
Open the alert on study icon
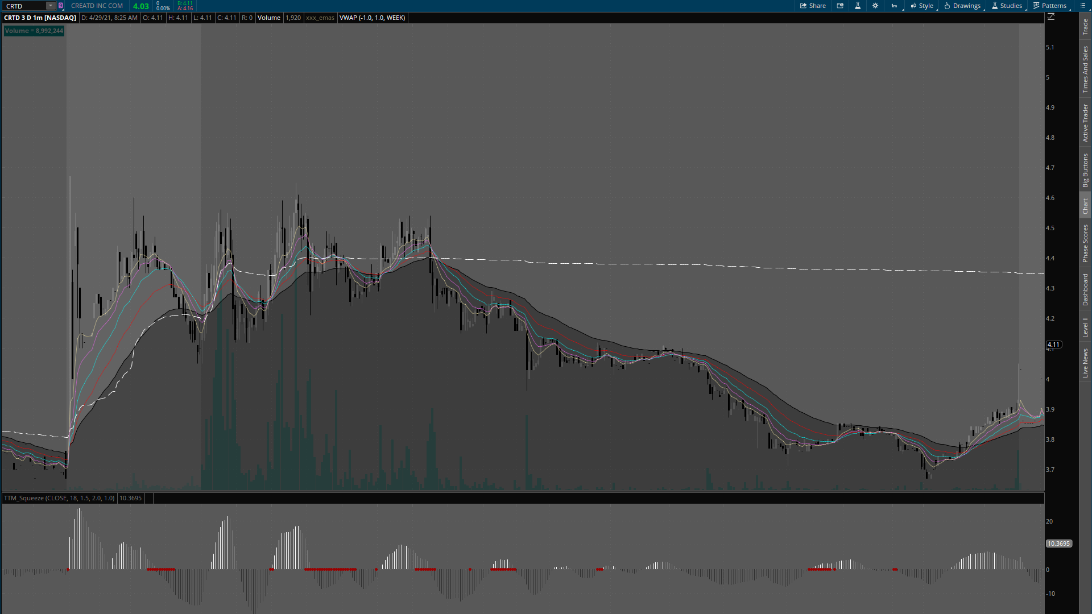point(840,6)
